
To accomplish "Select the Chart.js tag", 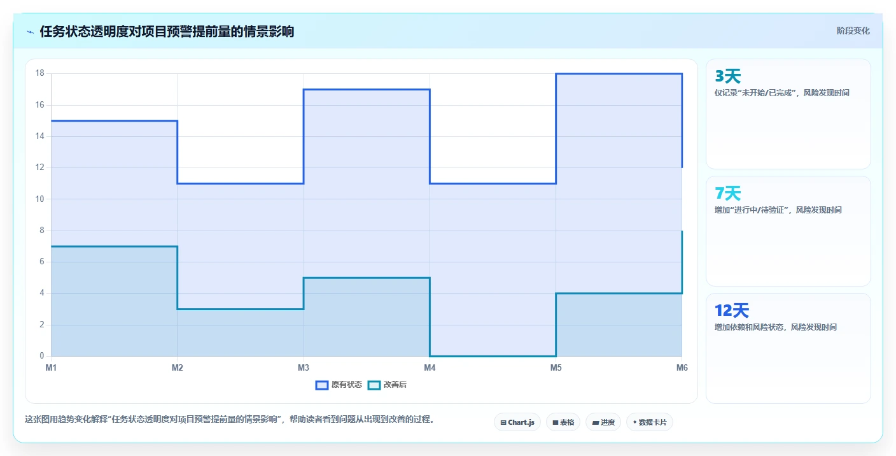I will pyautogui.click(x=517, y=422).
